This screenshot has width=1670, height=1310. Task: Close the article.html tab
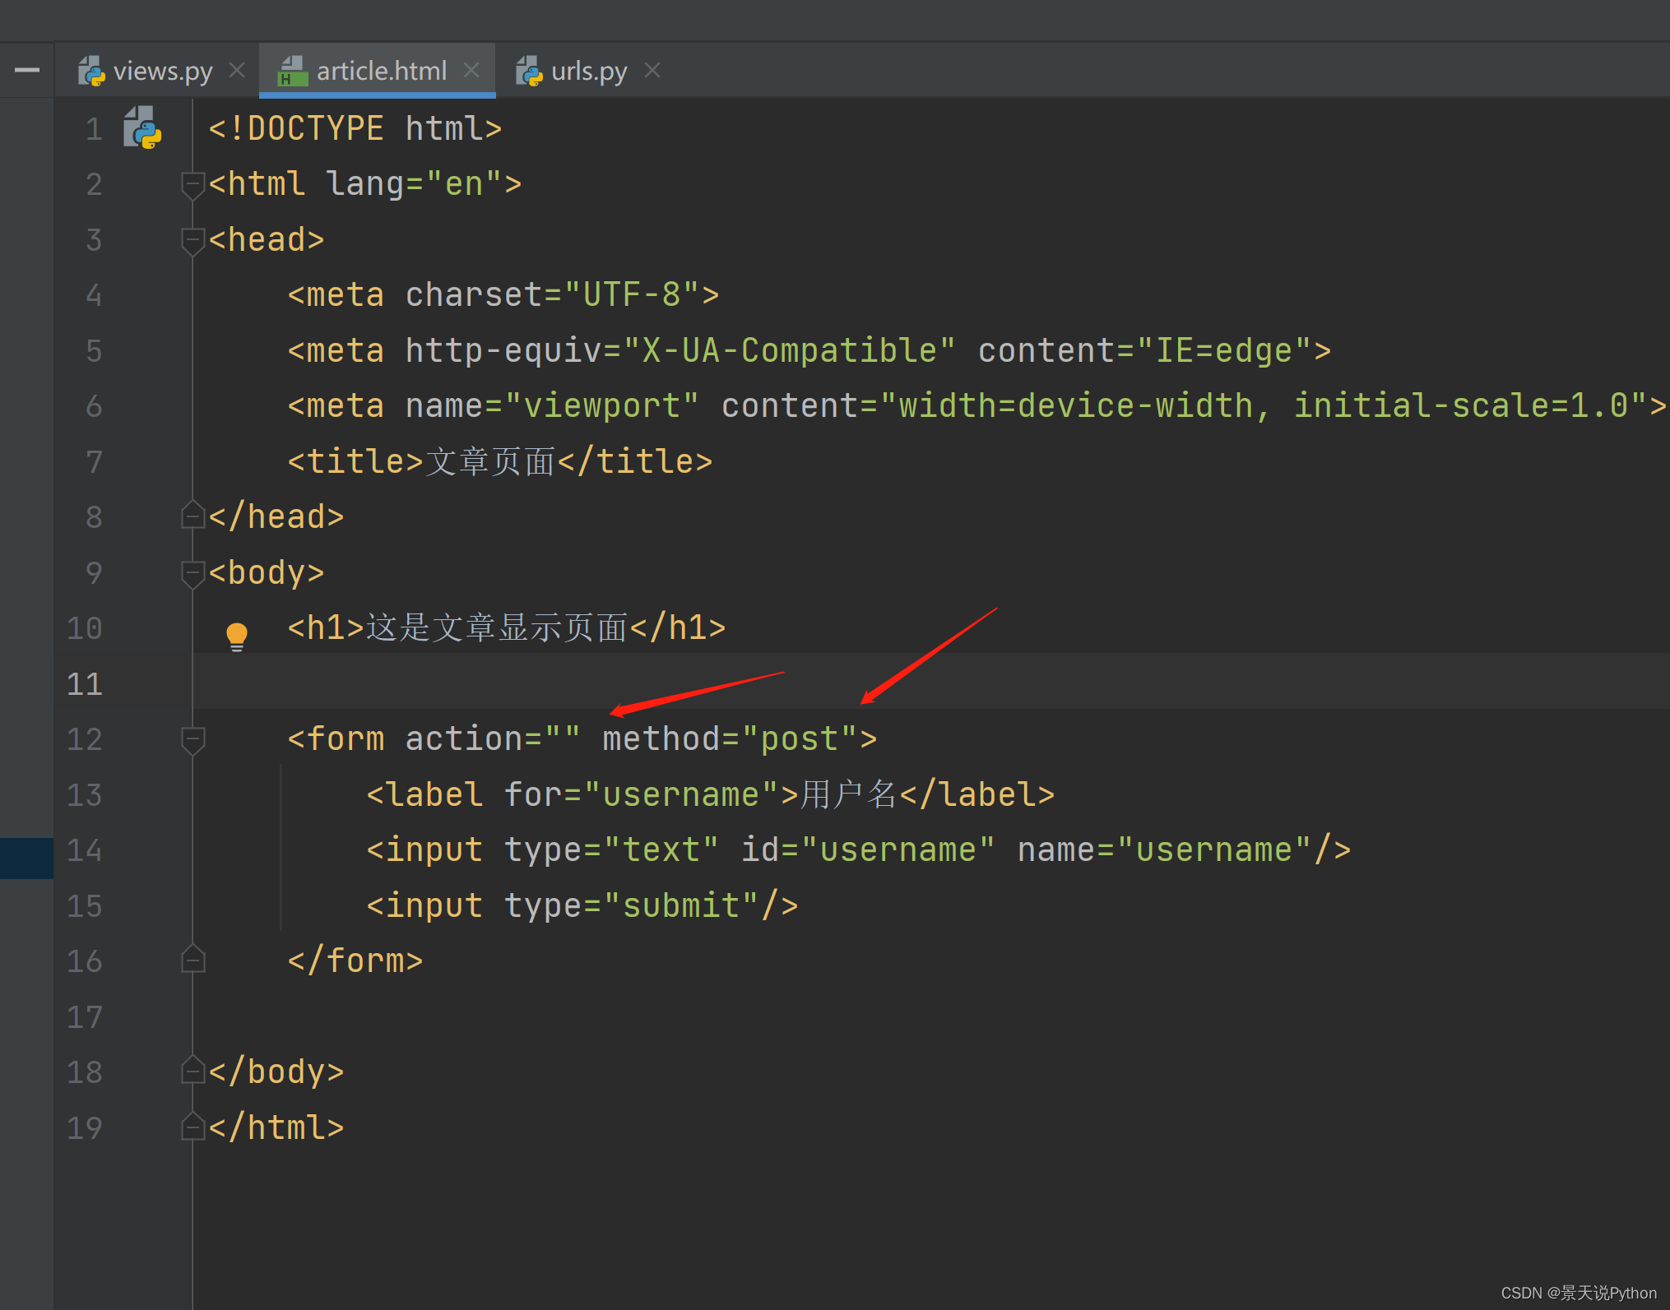pos(471,71)
